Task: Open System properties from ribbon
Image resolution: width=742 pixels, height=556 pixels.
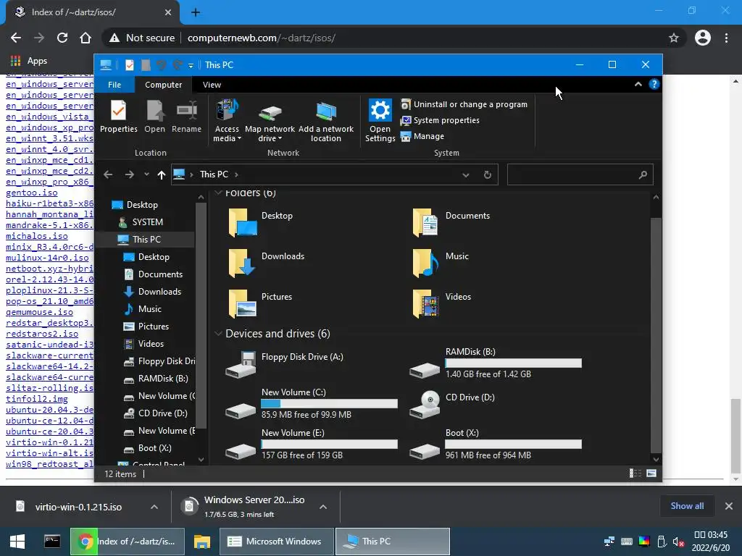Action: 440,120
